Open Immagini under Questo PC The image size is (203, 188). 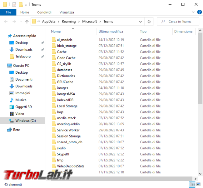(x=23, y=93)
